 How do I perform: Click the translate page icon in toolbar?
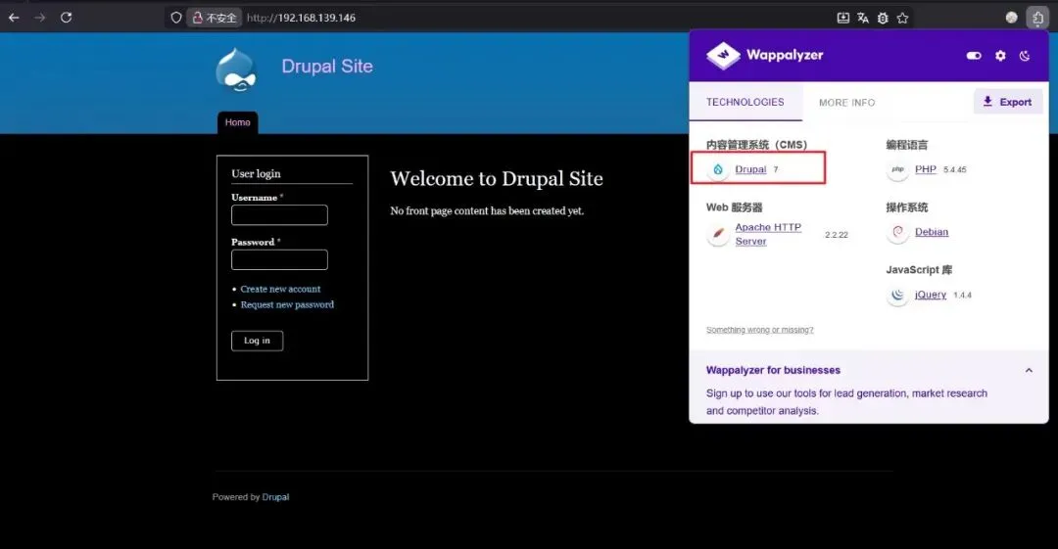[x=863, y=19]
